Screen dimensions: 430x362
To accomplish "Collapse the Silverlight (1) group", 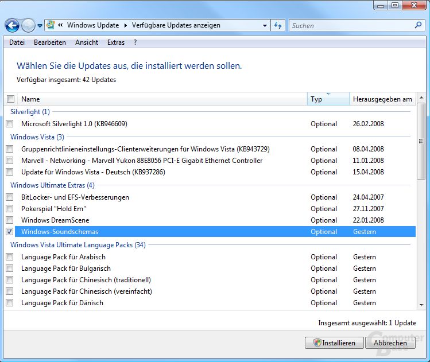I will point(30,112).
